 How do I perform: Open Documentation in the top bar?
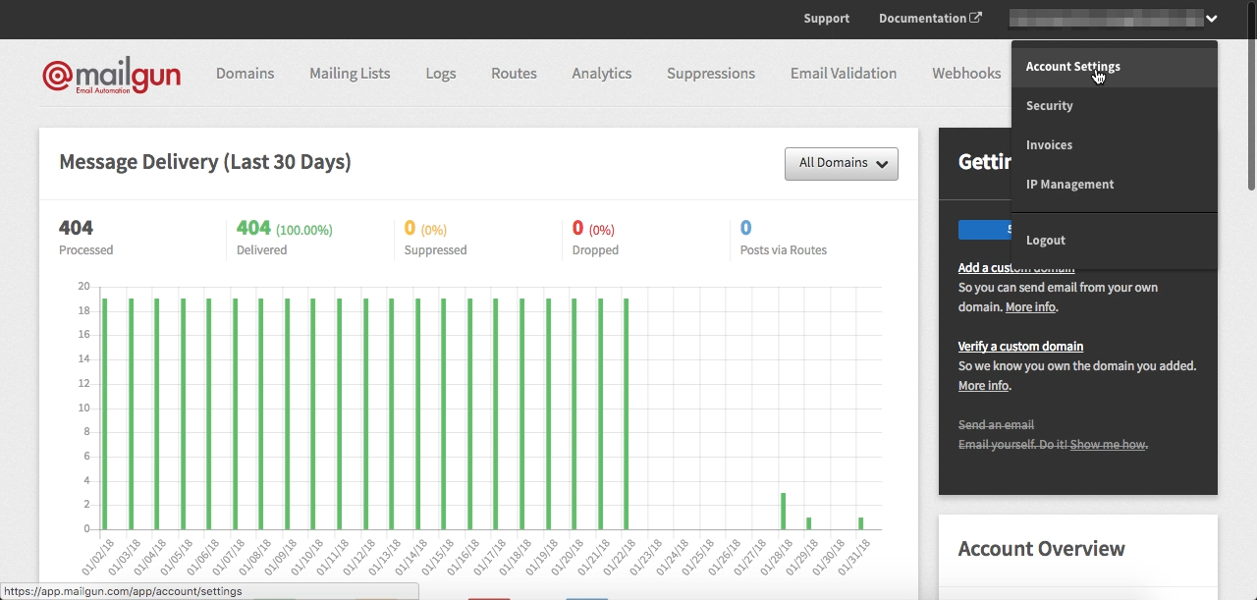[x=922, y=18]
